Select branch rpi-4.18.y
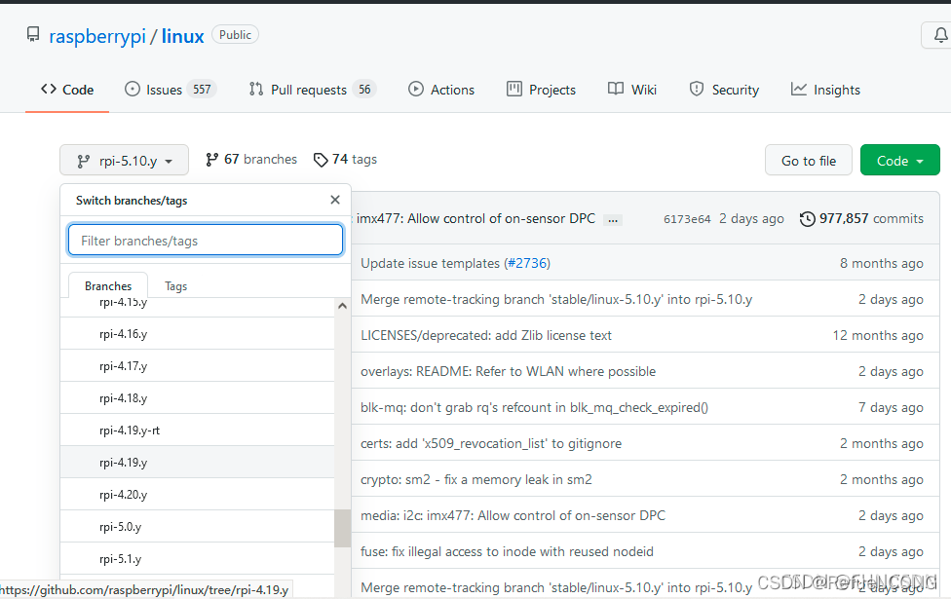951x599 pixels. click(197, 397)
